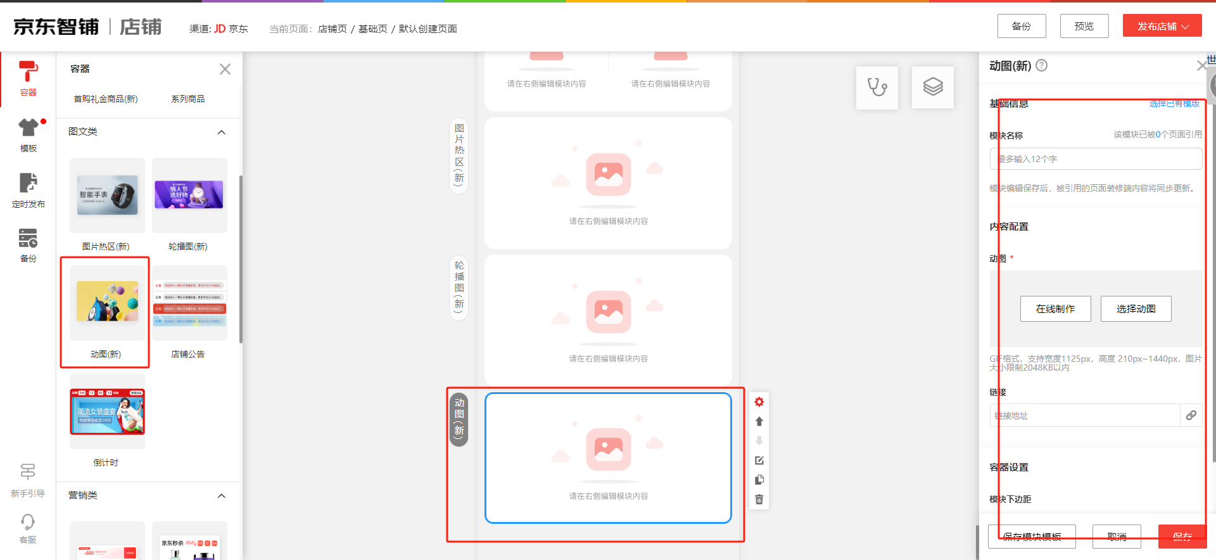Screen dimensions: 1216x560
Task: Copy the module with duplicate icon
Action: [x=759, y=480]
